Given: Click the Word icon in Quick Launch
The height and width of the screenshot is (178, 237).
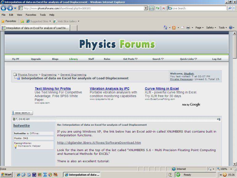Looking at the screenshot, I should [x=34, y=175].
